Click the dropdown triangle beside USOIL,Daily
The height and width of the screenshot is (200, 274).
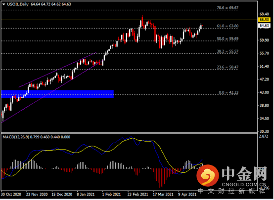pos(3,4)
